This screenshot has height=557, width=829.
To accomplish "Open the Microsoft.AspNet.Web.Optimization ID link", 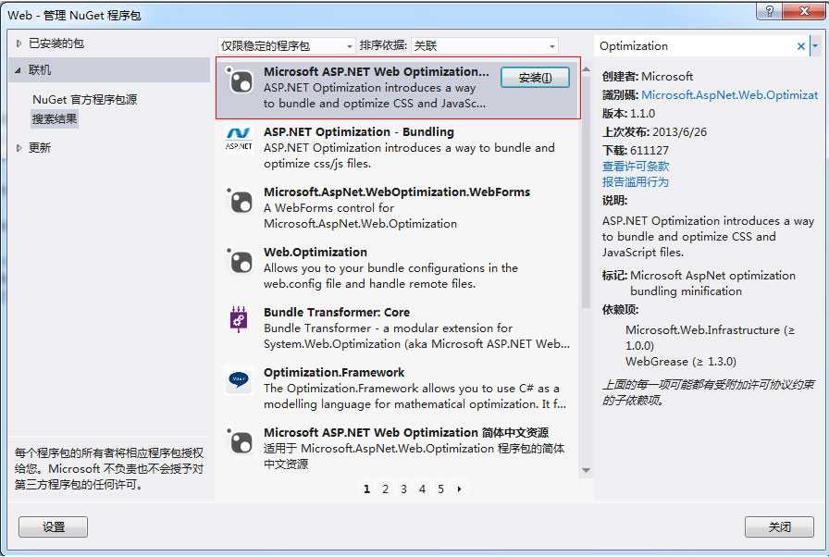I will pyautogui.click(x=730, y=95).
